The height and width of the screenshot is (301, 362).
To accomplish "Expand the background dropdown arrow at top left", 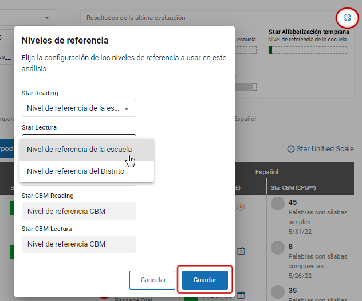I will (47, 18).
